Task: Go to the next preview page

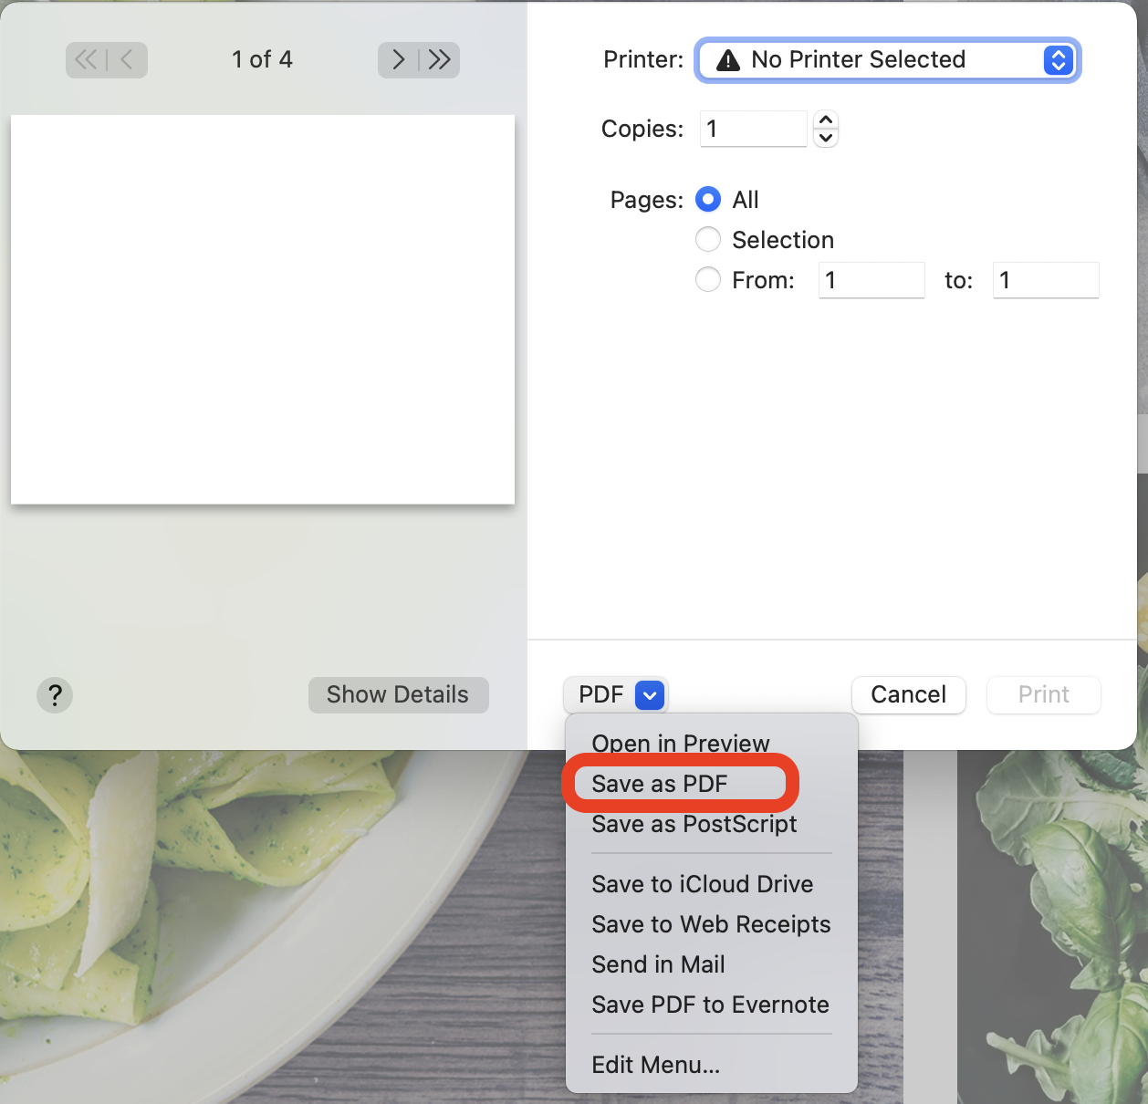Action: [x=398, y=60]
